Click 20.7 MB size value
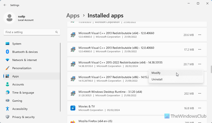212x123 pixels. pyautogui.click(x=189, y=64)
